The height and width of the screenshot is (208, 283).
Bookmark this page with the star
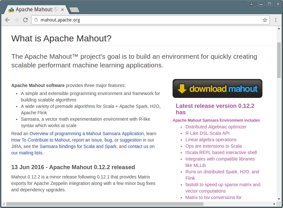265,20
